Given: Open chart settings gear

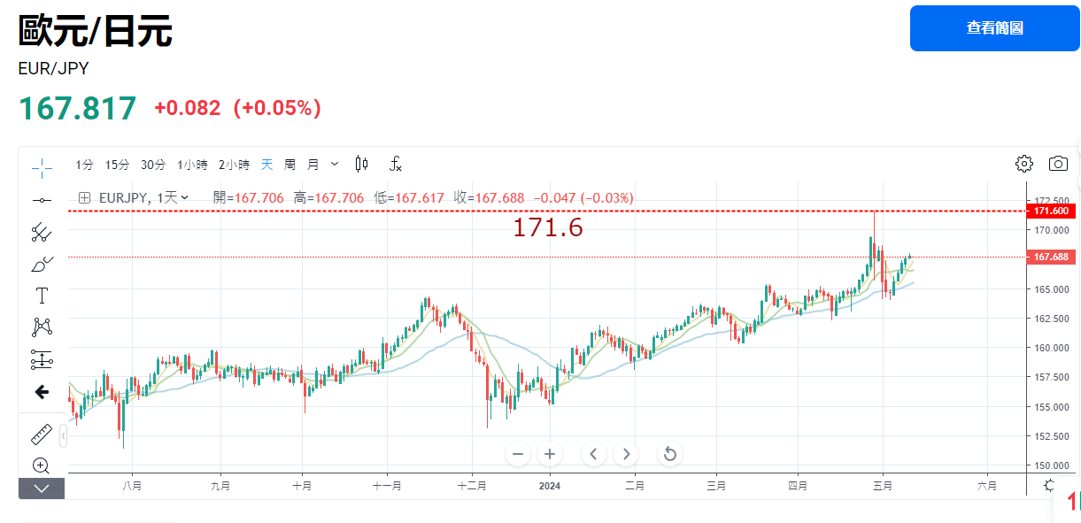Looking at the screenshot, I should click(x=1024, y=164).
